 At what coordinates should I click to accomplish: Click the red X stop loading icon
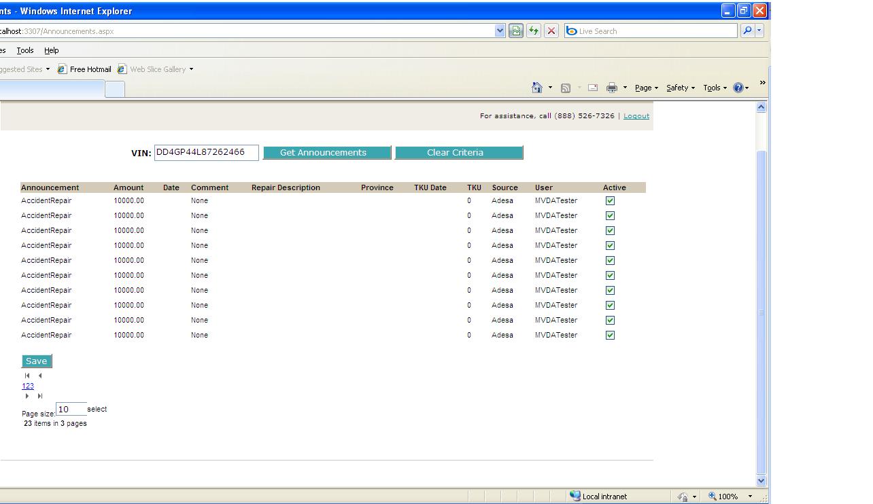551,31
